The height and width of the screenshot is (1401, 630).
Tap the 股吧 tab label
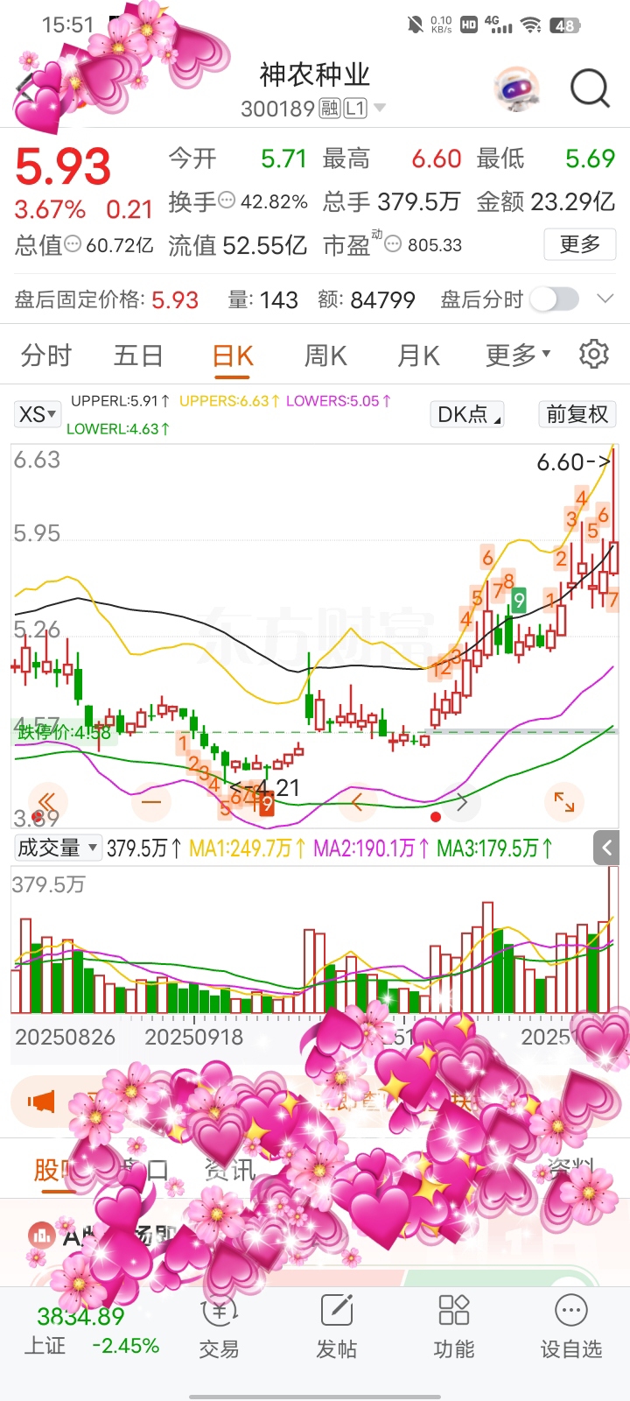point(59,1170)
